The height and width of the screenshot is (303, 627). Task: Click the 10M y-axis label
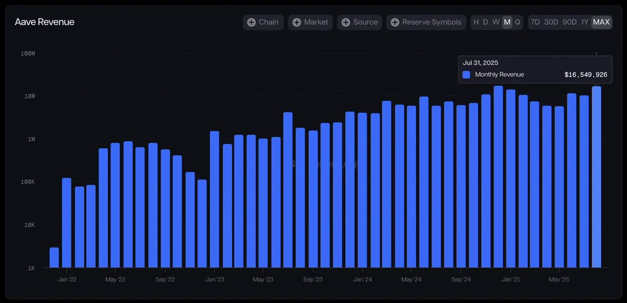point(30,96)
